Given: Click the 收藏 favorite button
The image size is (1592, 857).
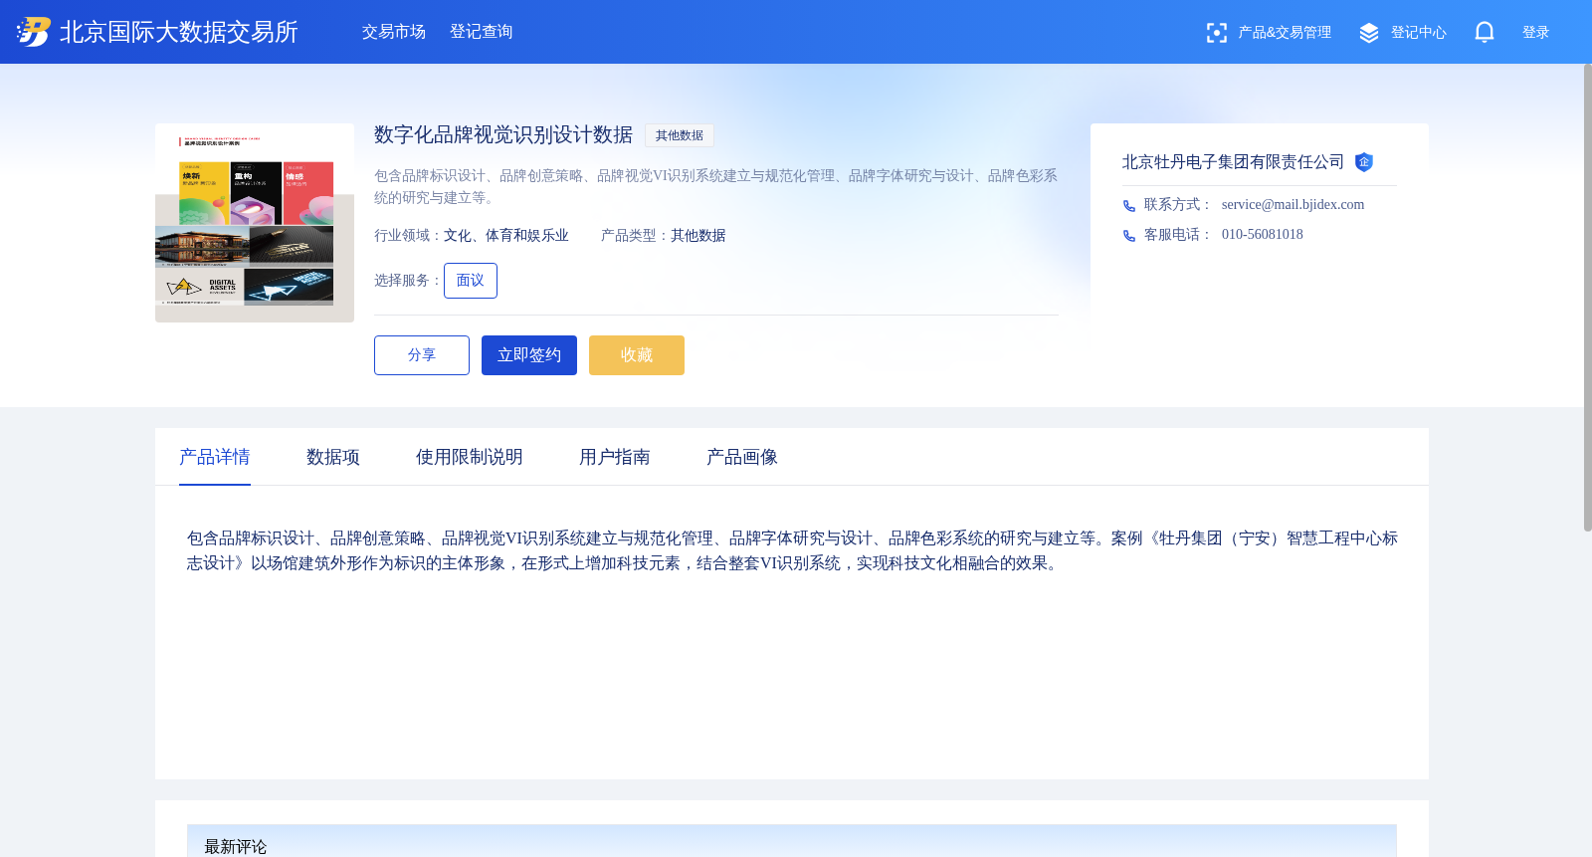Looking at the screenshot, I should click(637, 355).
